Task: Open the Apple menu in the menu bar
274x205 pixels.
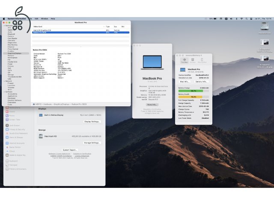Action: pyautogui.click(x=4, y=19)
